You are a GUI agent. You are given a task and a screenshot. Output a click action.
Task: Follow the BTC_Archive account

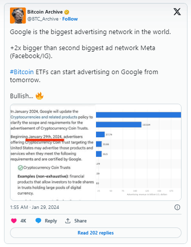click(x=70, y=19)
